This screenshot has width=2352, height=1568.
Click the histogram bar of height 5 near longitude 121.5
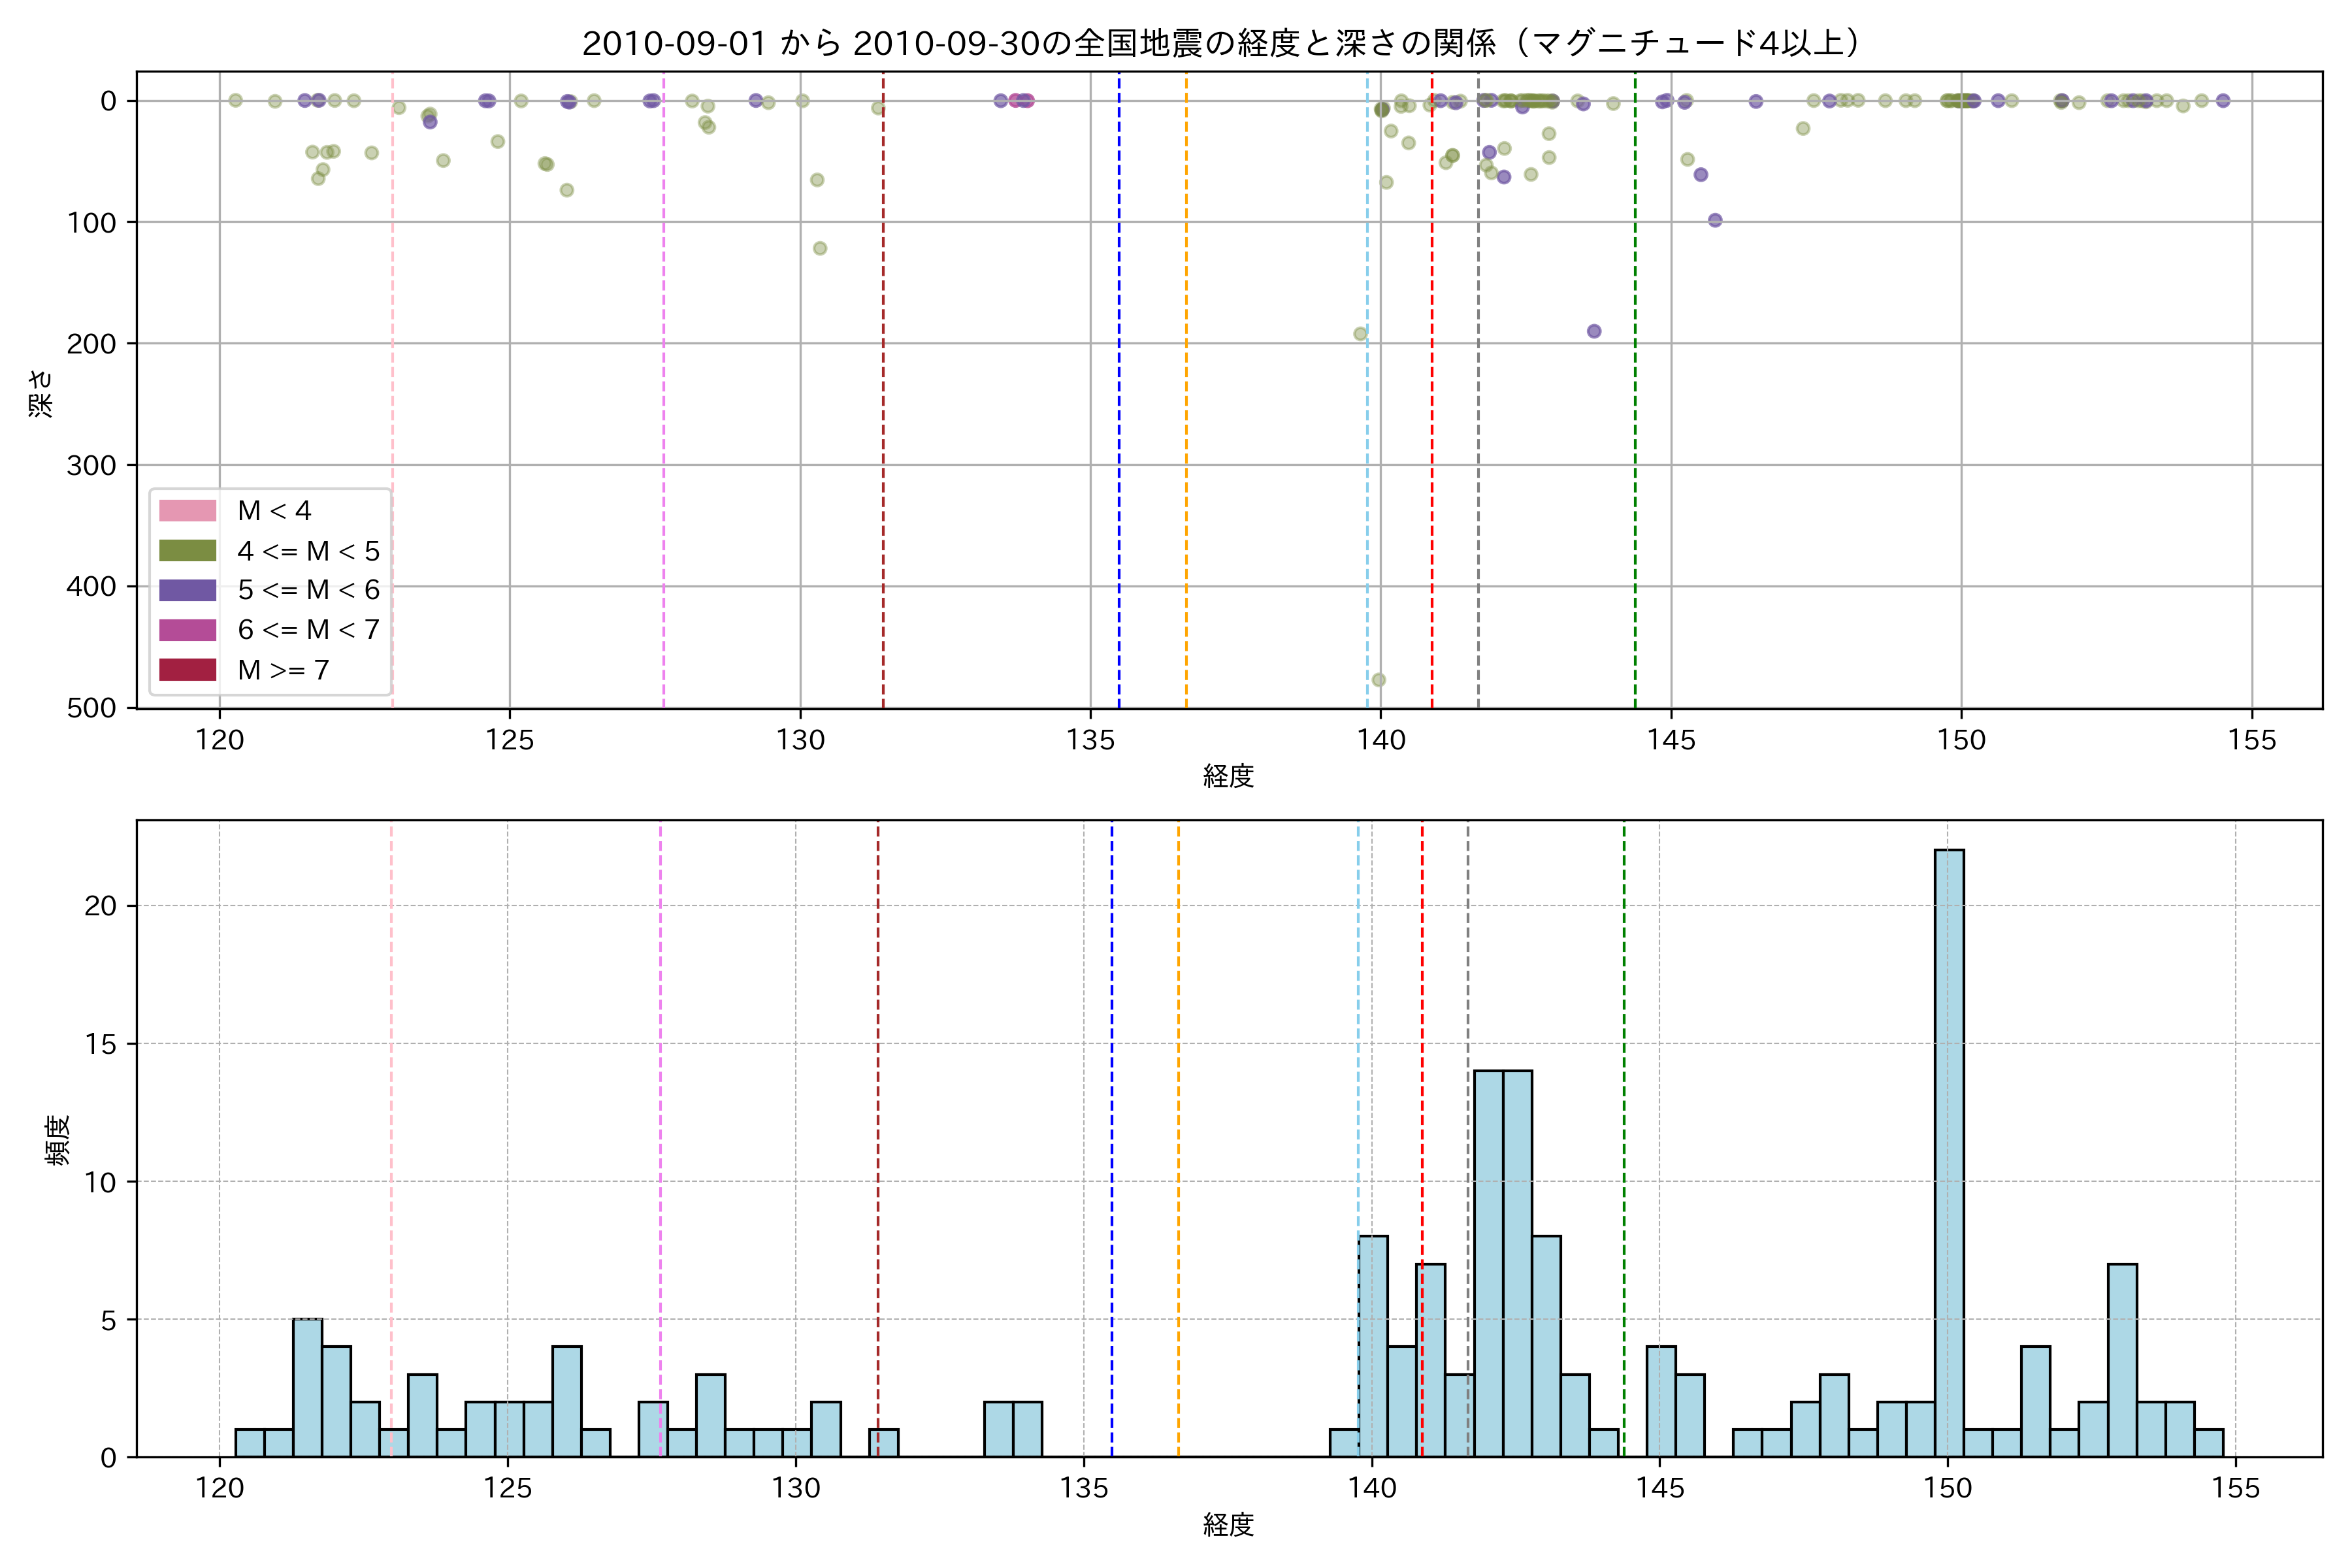307,1388
